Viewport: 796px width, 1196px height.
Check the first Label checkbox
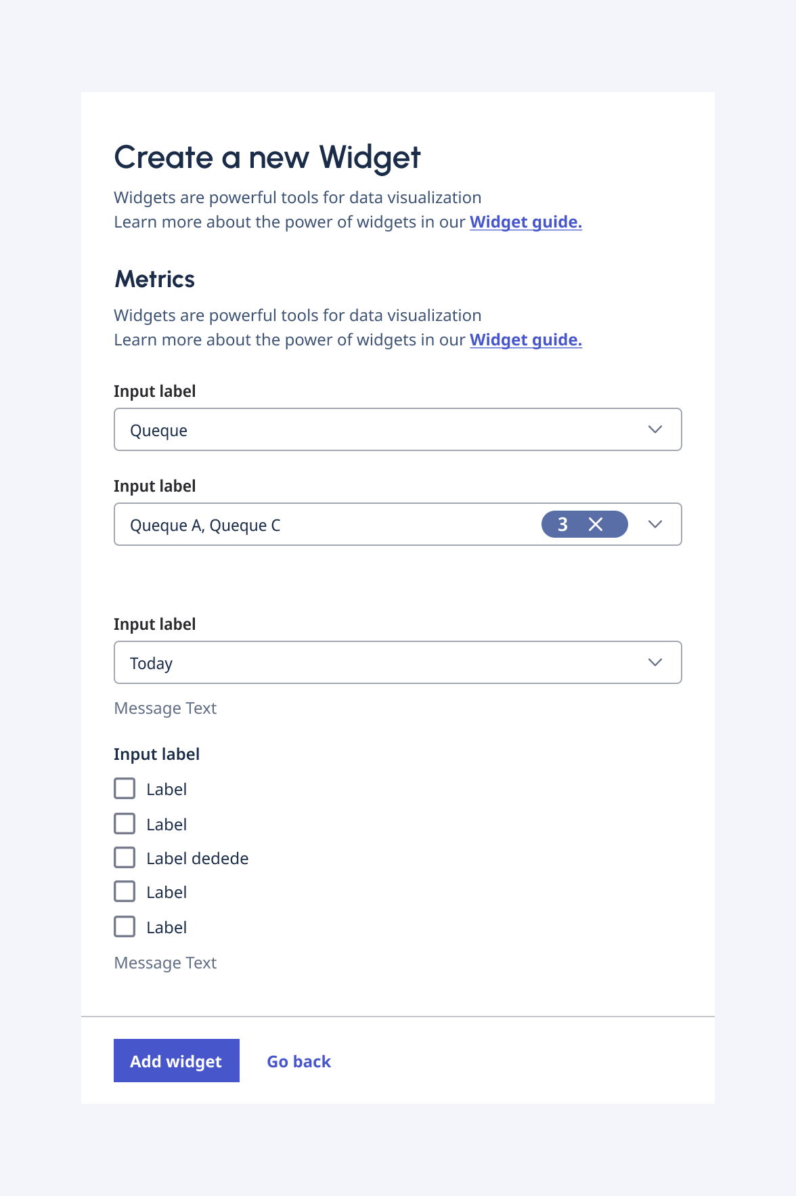(125, 788)
